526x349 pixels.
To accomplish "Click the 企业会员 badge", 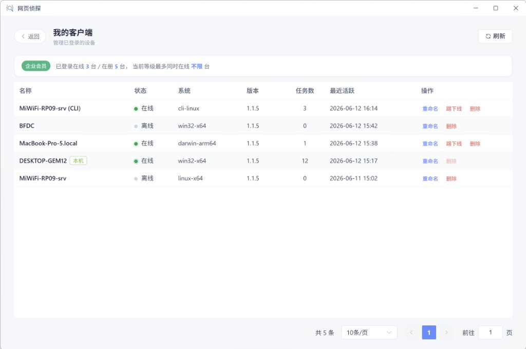I will [x=36, y=66].
